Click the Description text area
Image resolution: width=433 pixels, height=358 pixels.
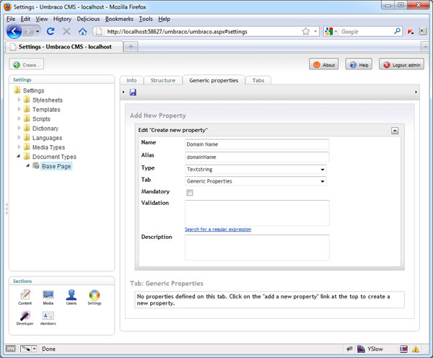[257, 248]
